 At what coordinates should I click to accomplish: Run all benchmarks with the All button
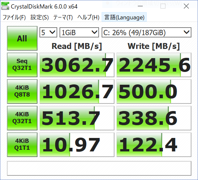[22, 38]
